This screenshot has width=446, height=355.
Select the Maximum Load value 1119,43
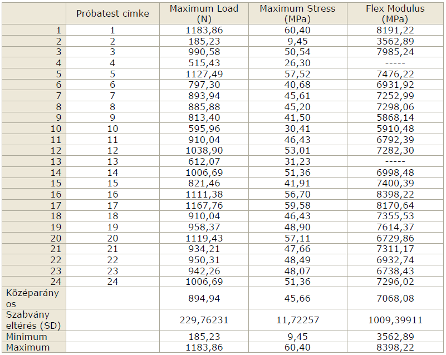(x=204, y=238)
